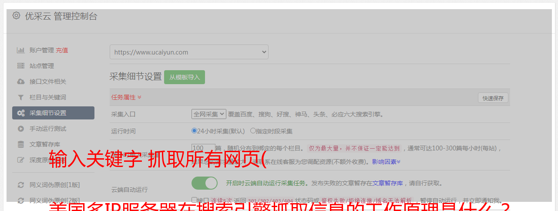The height and width of the screenshot is (211, 558).
Task: Click the 仅为最大量，并不保证一定能达到 note
Action: coord(354,148)
